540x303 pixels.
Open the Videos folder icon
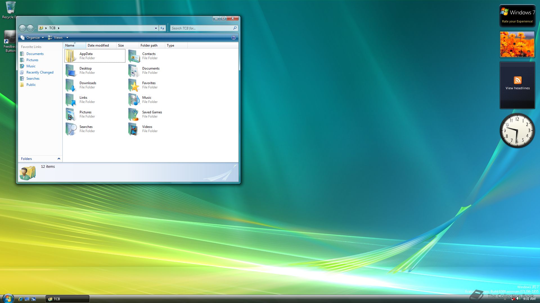(134, 129)
